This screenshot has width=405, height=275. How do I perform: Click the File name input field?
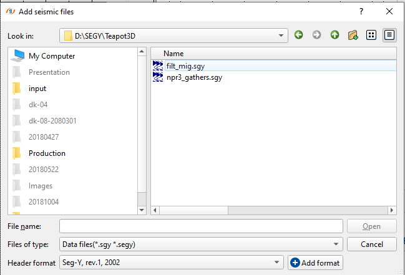201,226
